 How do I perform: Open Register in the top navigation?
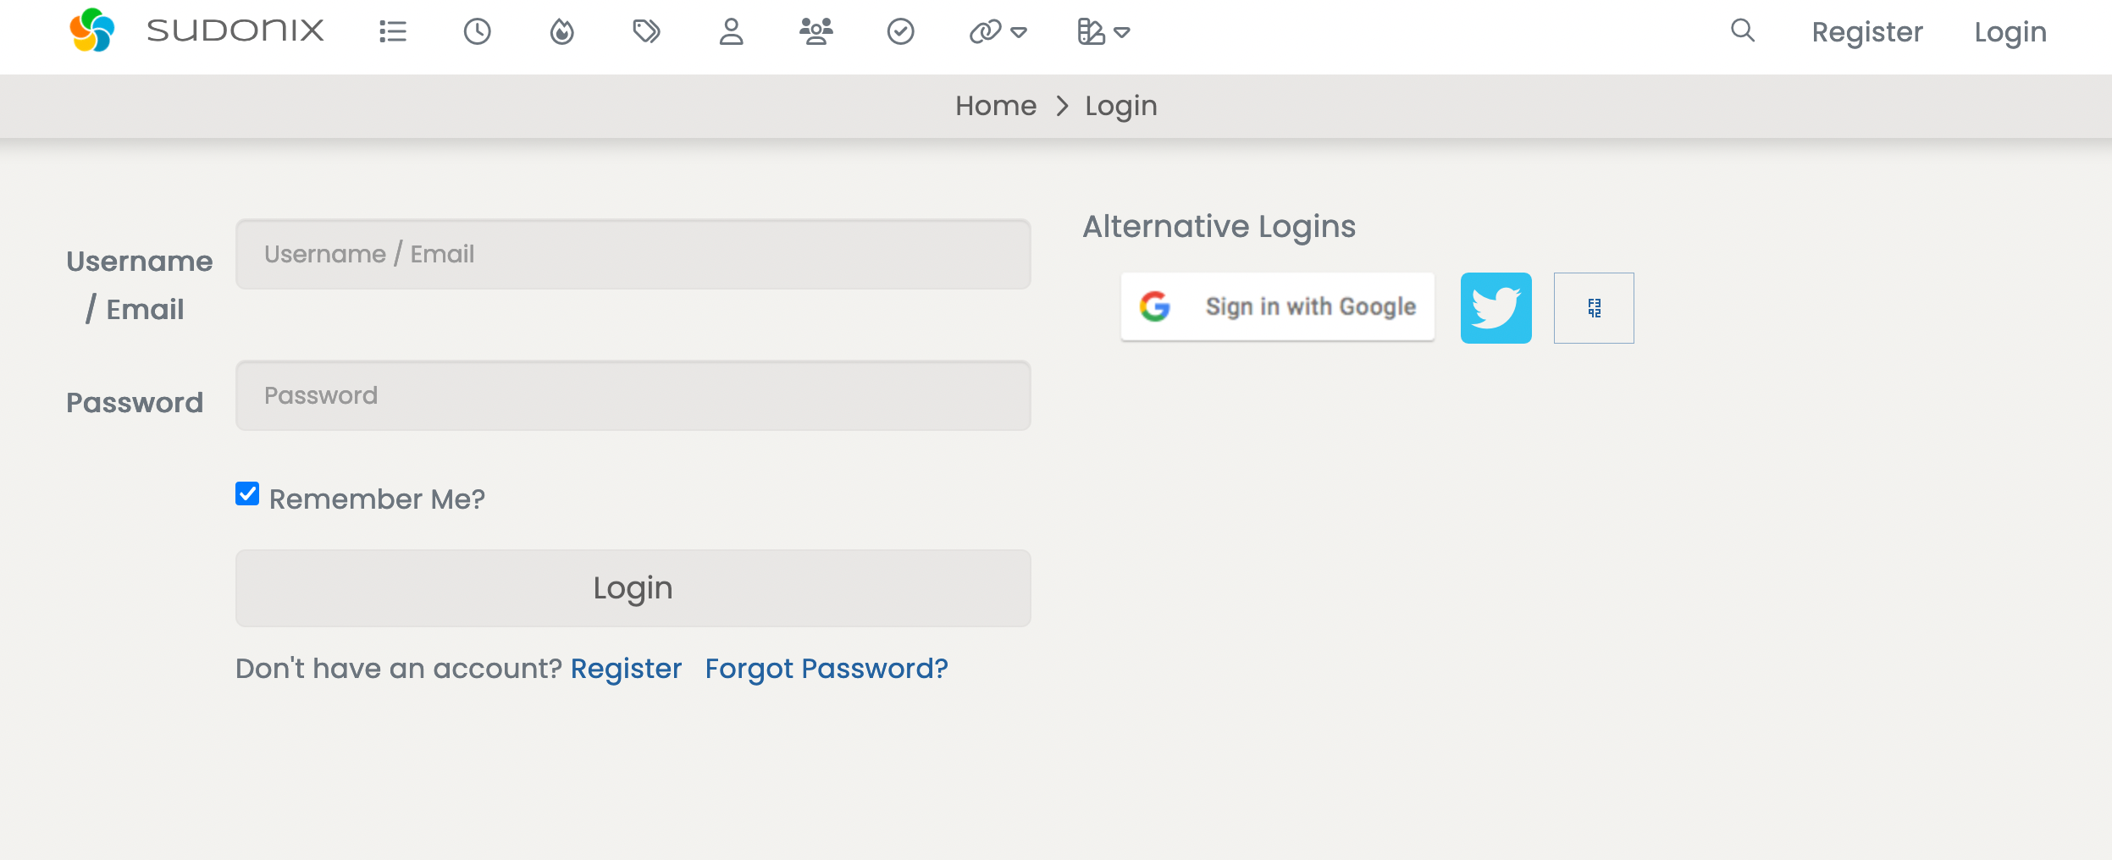[1867, 32]
